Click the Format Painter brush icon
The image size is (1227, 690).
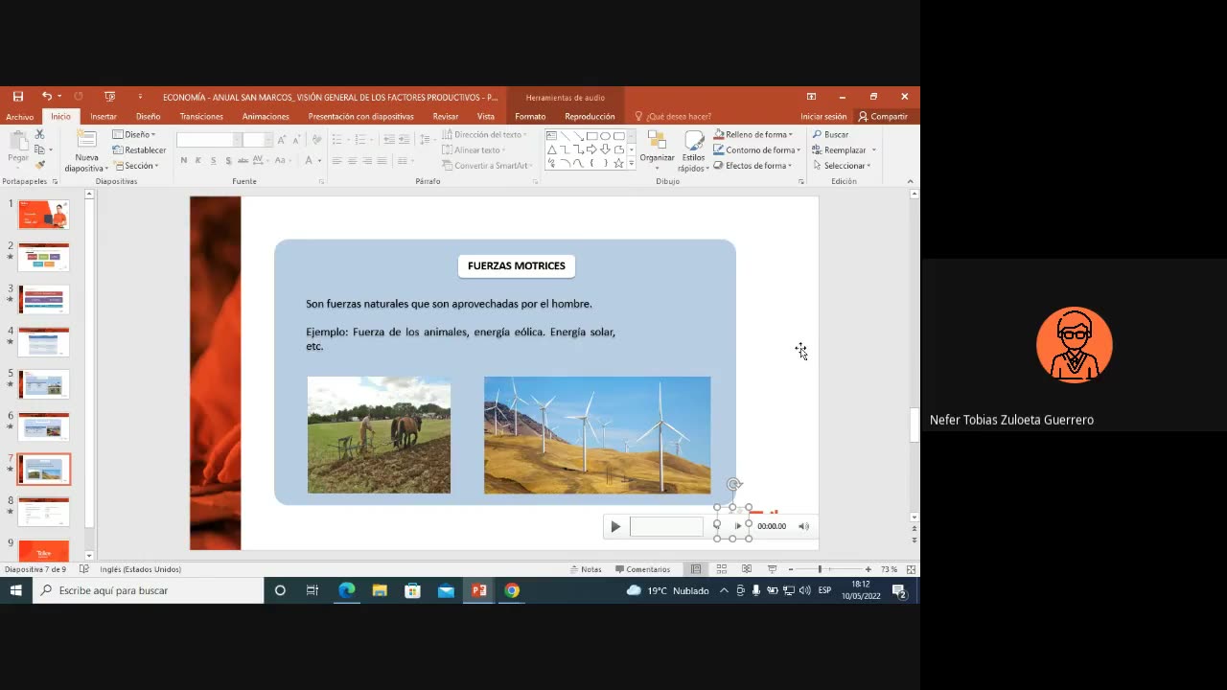[x=39, y=165]
